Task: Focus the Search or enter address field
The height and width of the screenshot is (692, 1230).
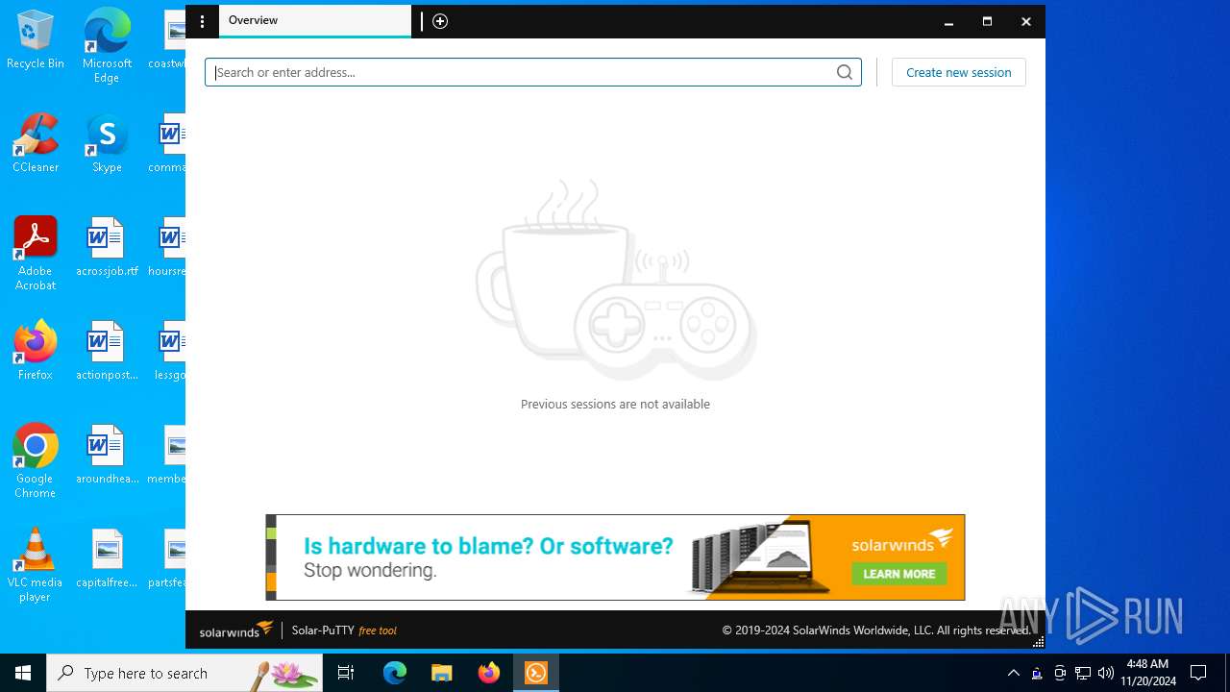Action: (533, 72)
